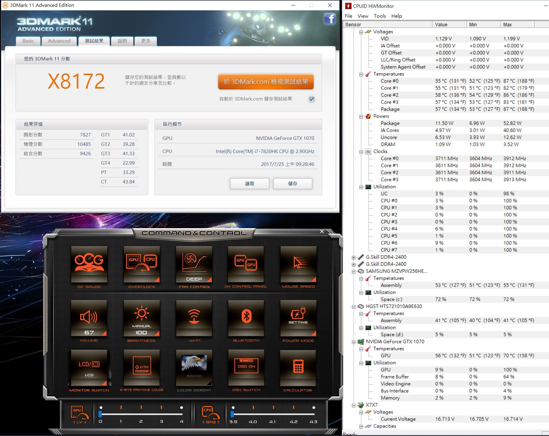
Task: Switch to the Advanced tab in 3DMark
Action: [59, 41]
